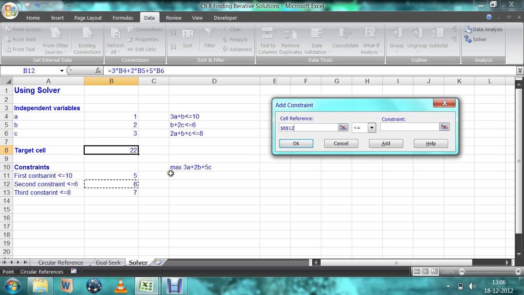Click Undo in Quick Access Toolbar

click(37, 6)
